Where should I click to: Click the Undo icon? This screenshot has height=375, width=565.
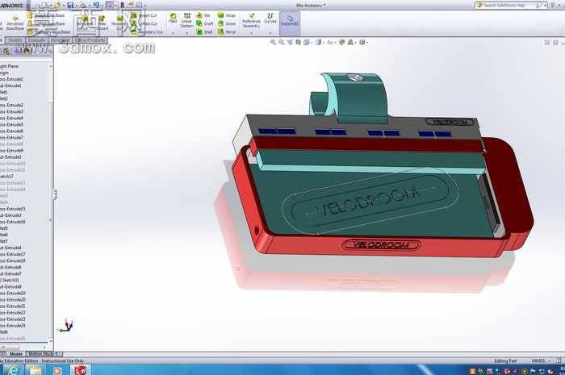pos(96,5)
